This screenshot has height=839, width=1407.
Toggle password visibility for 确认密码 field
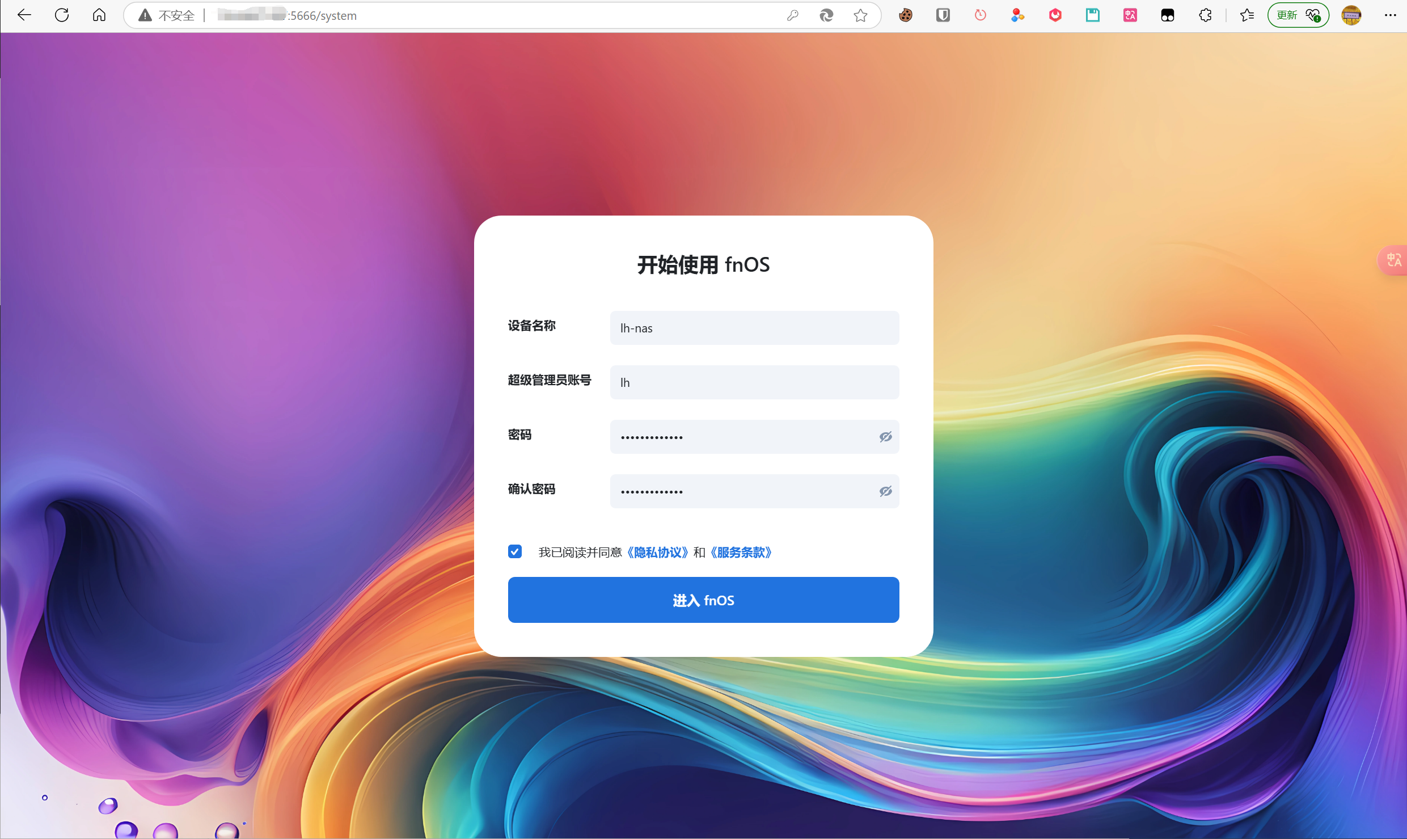tap(884, 491)
